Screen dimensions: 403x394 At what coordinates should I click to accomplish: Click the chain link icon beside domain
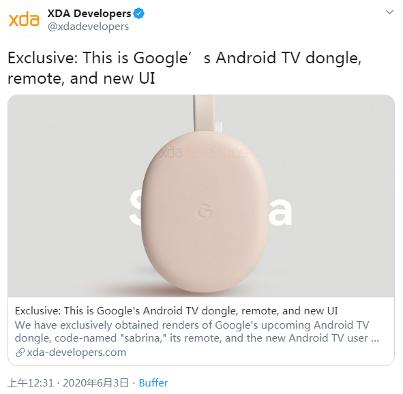20,352
